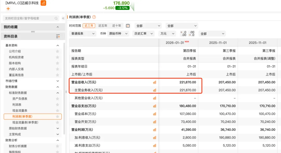Image resolution: width=281 pixels, height=153 pixels.
Task: Click the sort icon in 资料目录 header
Action: pyautogui.click(x=58, y=36)
